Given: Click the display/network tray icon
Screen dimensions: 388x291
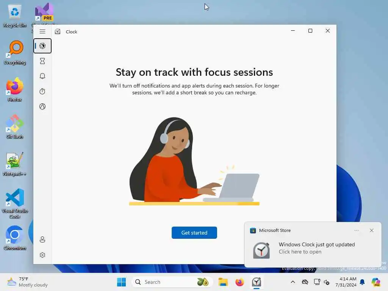Looking at the screenshot, I should pyautogui.click(x=317, y=282).
